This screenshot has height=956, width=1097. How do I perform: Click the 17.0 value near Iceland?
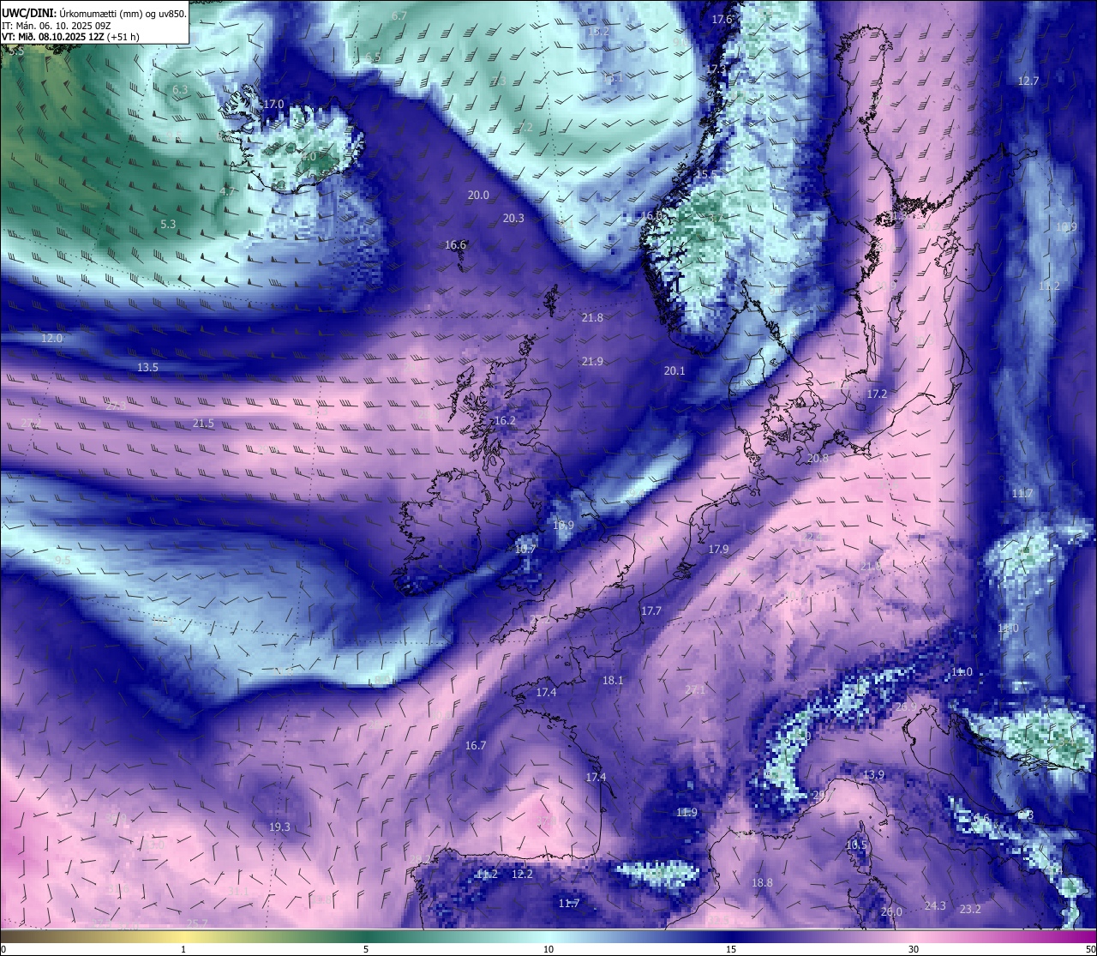pos(273,104)
